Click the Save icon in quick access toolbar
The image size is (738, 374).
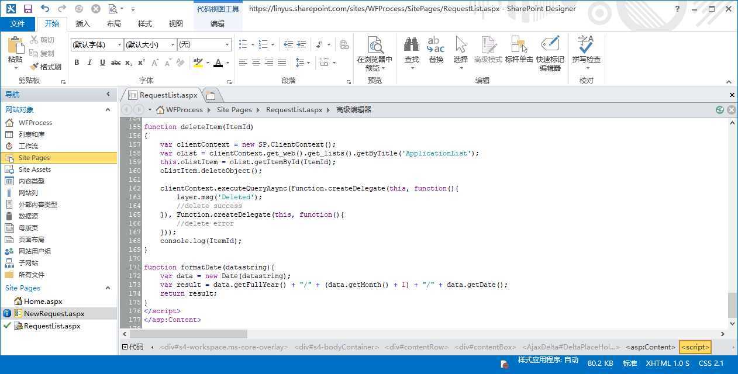pyautogui.click(x=27, y=9)
